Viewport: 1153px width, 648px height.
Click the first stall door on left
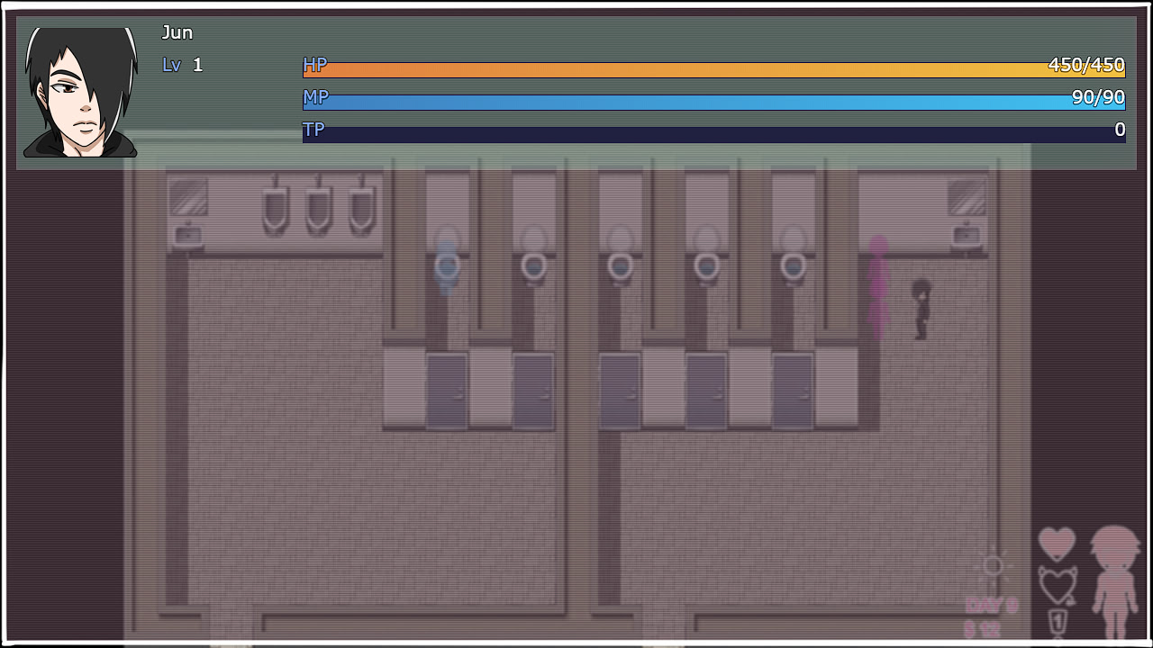(446, 391)
